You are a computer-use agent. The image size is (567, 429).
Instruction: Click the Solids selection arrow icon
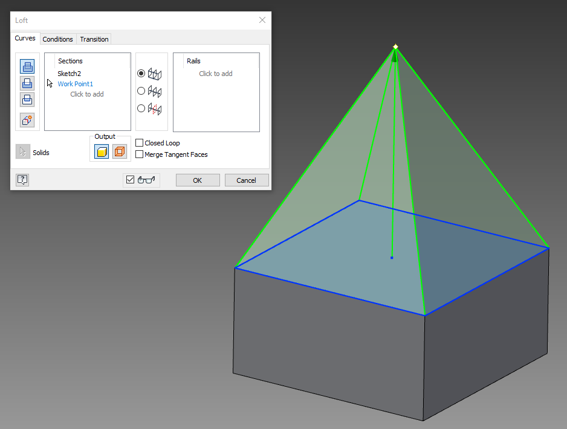click(x=22, y=151)
